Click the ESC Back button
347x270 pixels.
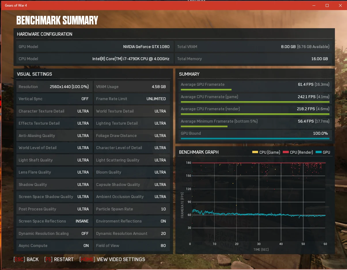click(26, 259)
